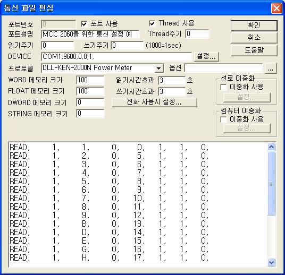Open DEVICE 설정... settings button
Screen dimensions: 285x275
coord(206,56)
